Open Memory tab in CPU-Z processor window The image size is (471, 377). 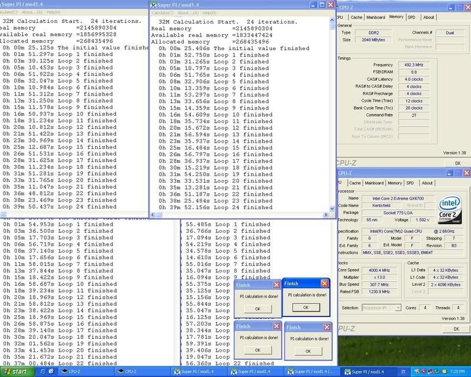tap(394, 183)
